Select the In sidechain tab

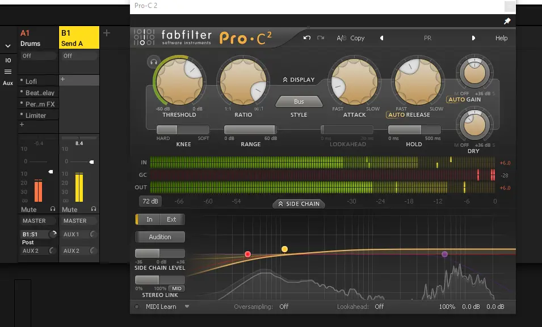click(x=149, y=219)
